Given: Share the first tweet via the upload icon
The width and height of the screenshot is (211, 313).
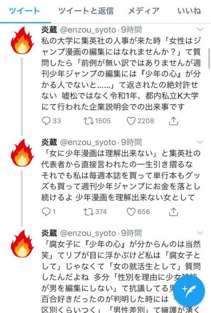Looking at the screenshot, I should (x=173, y=121).
